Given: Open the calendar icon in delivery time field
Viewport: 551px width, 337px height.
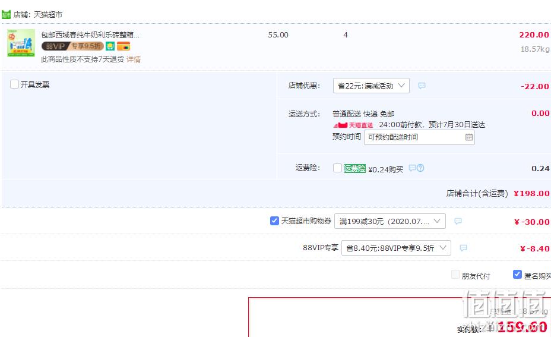Looking at the screenshot, I should 469,137.
